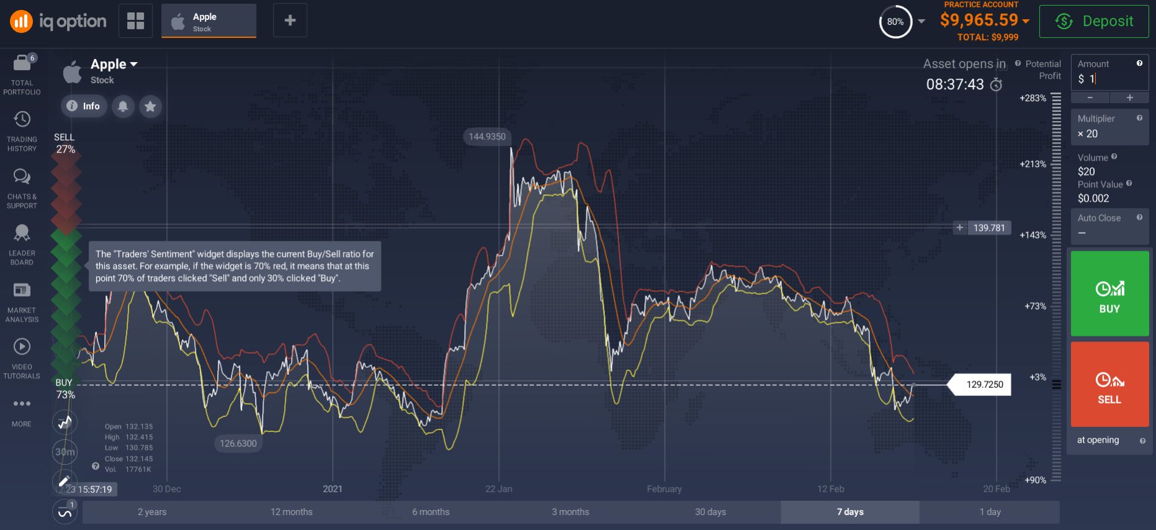Image resolution: width=1156 pixels, height=530 pixels.
Task: Open the multi-chart grid layout
Action: click(135, 20)
